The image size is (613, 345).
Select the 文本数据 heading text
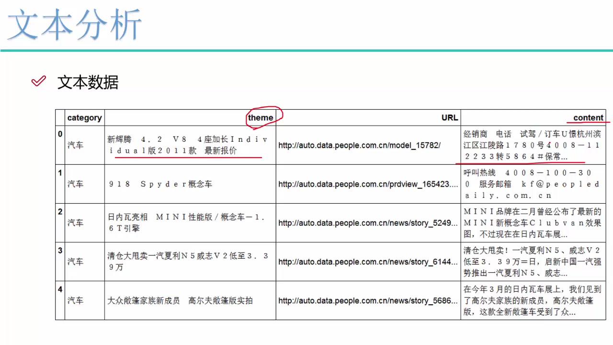coord(88,82)
